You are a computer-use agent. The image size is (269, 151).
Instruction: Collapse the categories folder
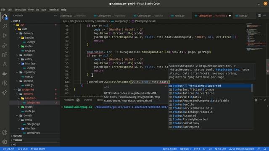click(x=28, y=89)
